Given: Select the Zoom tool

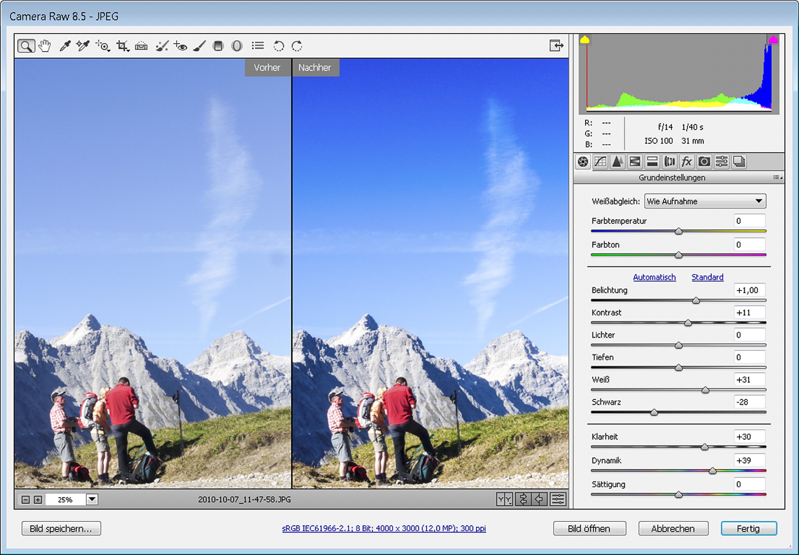Looking at the screenshot, I should (x=26, y=46).
